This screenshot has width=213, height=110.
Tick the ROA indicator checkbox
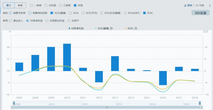pyautogui.click(x=70, y=13)
